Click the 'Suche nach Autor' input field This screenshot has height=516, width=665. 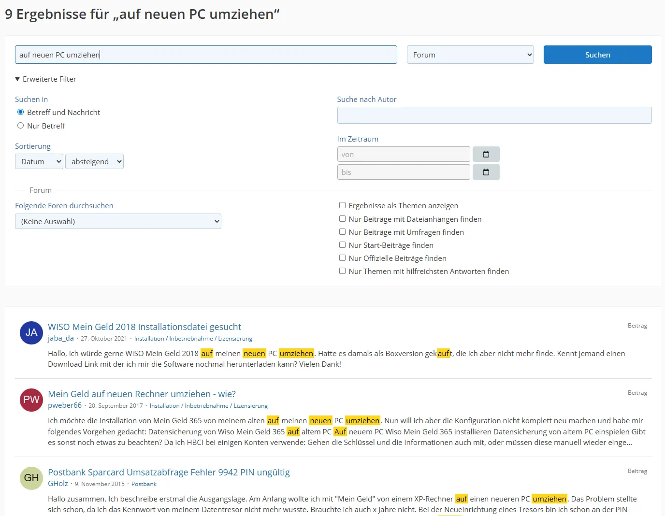pyautogui.click(x=494, y=115)
